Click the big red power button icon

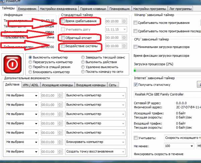click(13, 64)
